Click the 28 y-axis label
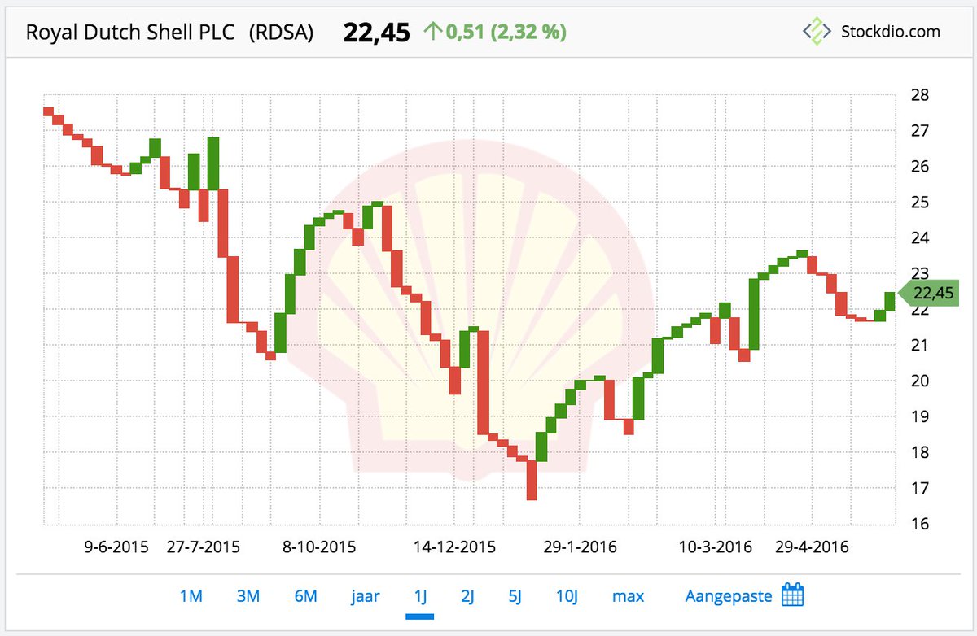 (x=919, y=94)
